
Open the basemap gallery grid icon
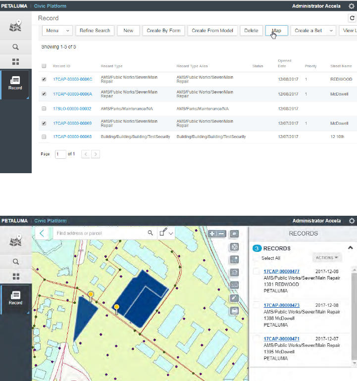235,259
